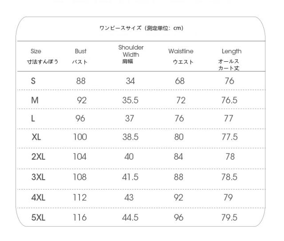Select the M size row label
The image size is (284, 241).
pyautogui.click(x=35, y=100)
